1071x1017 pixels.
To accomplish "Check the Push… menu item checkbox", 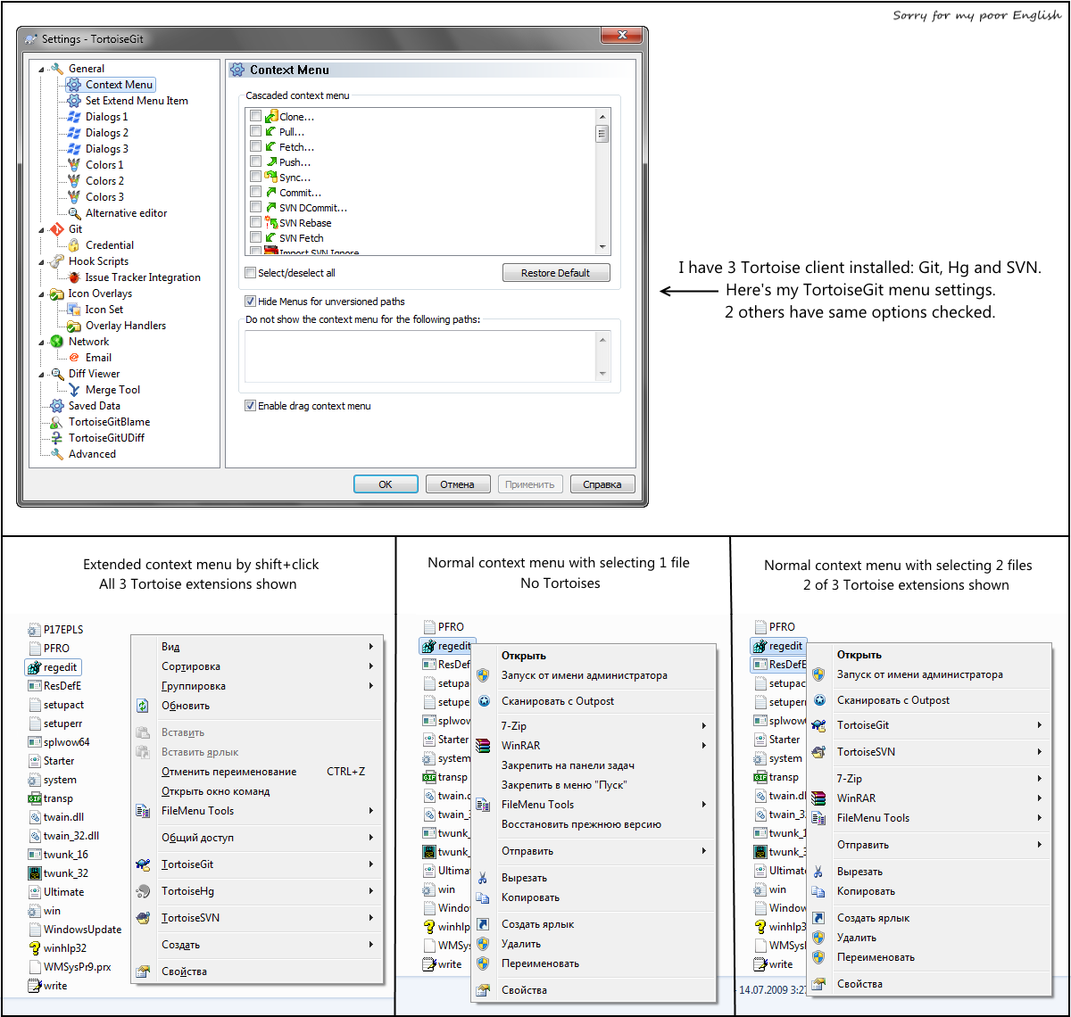I will tap(256, 161).
